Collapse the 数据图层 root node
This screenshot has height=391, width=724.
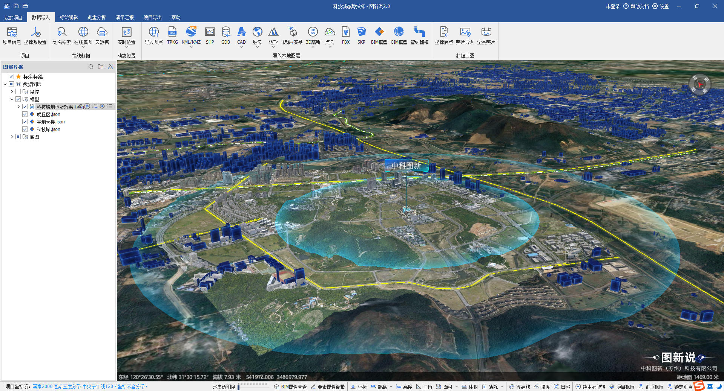point(5,84)
